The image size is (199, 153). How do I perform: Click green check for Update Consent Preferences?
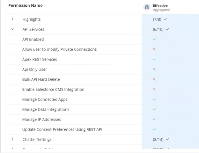click(x=155, y=129)
